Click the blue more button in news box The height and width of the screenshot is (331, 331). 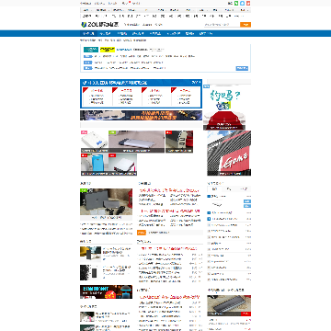click(242, 68)
